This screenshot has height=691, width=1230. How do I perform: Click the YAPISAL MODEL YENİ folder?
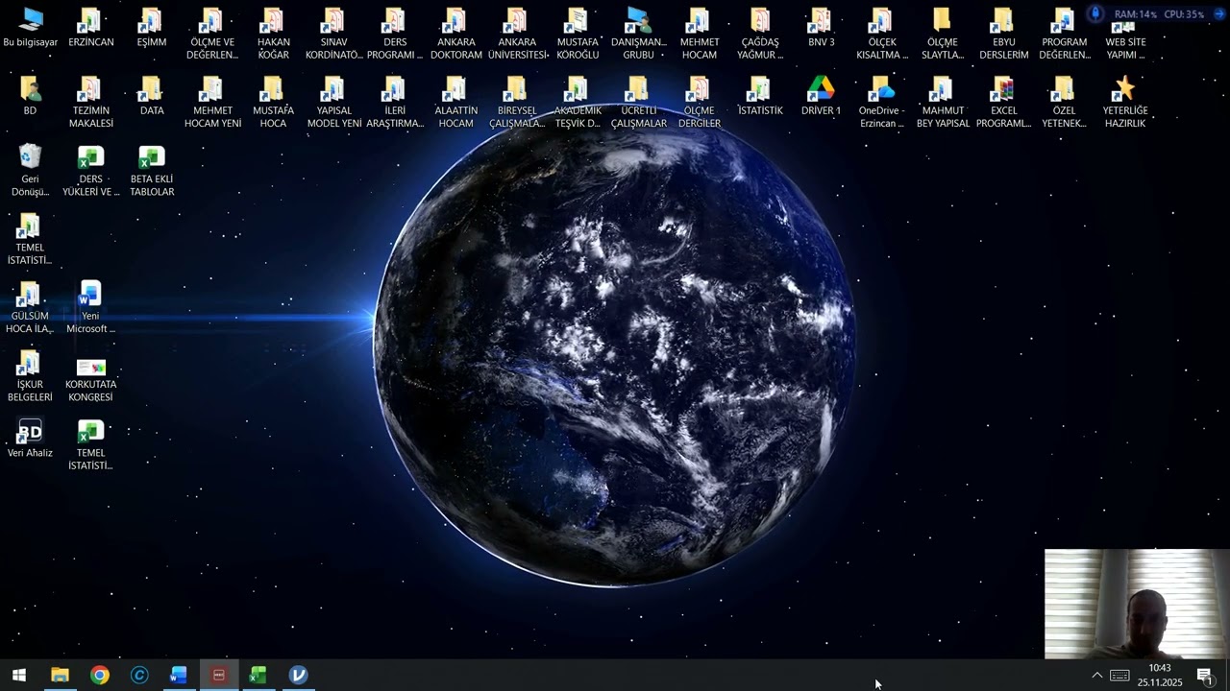pyautogui.click(x=334, y=103)
